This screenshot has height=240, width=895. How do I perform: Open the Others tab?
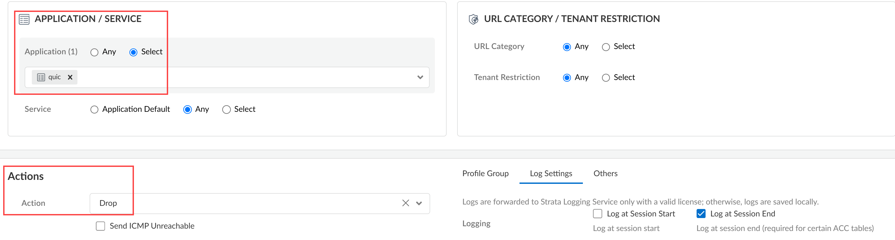[605, 174]
